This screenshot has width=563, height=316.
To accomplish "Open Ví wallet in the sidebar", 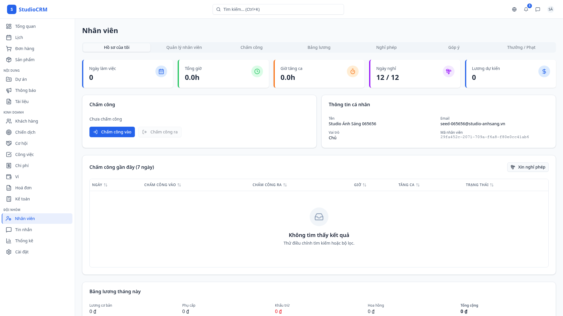I will coord(17,177).
